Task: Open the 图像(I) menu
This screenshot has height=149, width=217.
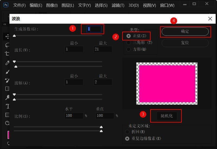Action: [x=52, y=5]
